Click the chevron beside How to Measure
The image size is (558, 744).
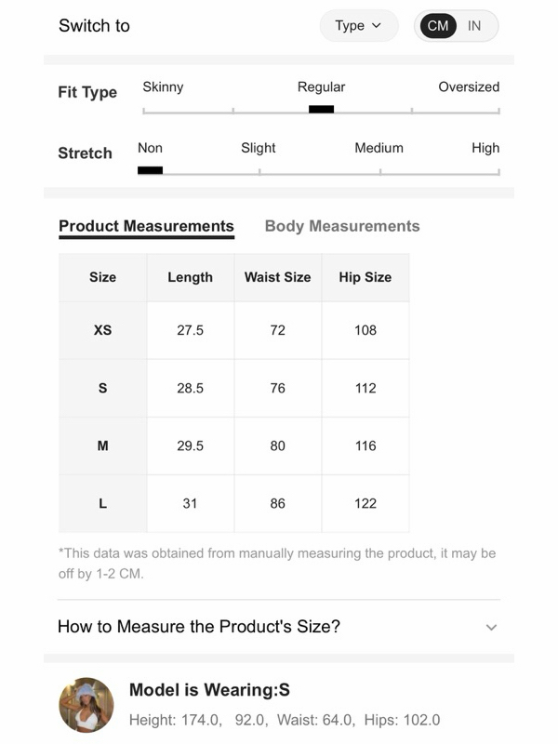491,627
